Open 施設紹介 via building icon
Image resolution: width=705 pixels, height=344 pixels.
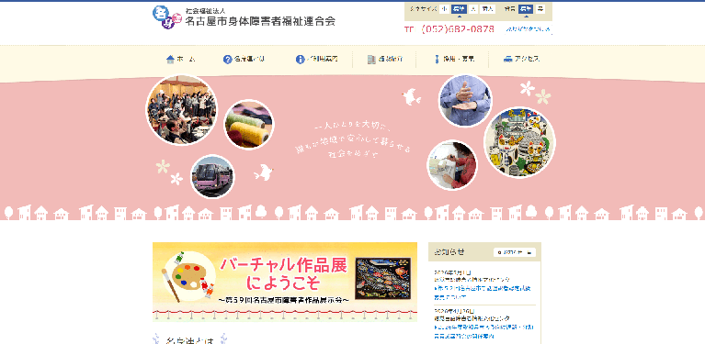point(384,60)
